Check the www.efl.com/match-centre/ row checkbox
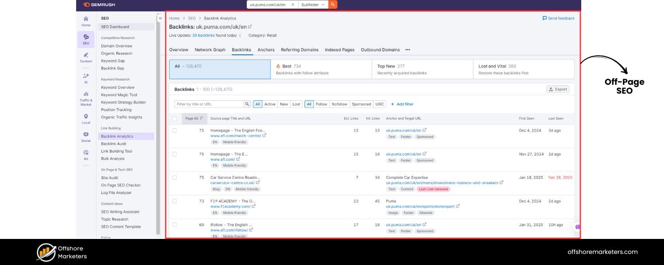664x265 pixels. tap(174, 130)
